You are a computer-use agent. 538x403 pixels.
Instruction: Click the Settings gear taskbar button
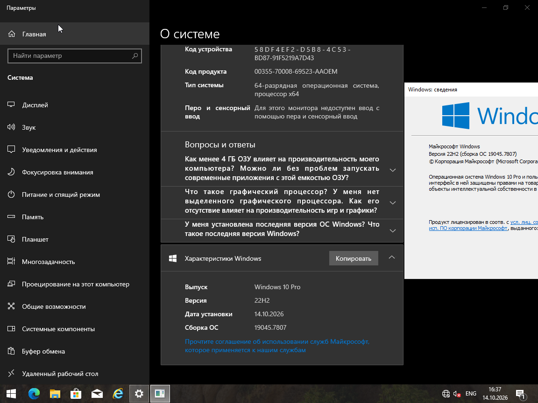tap(139, 394)
